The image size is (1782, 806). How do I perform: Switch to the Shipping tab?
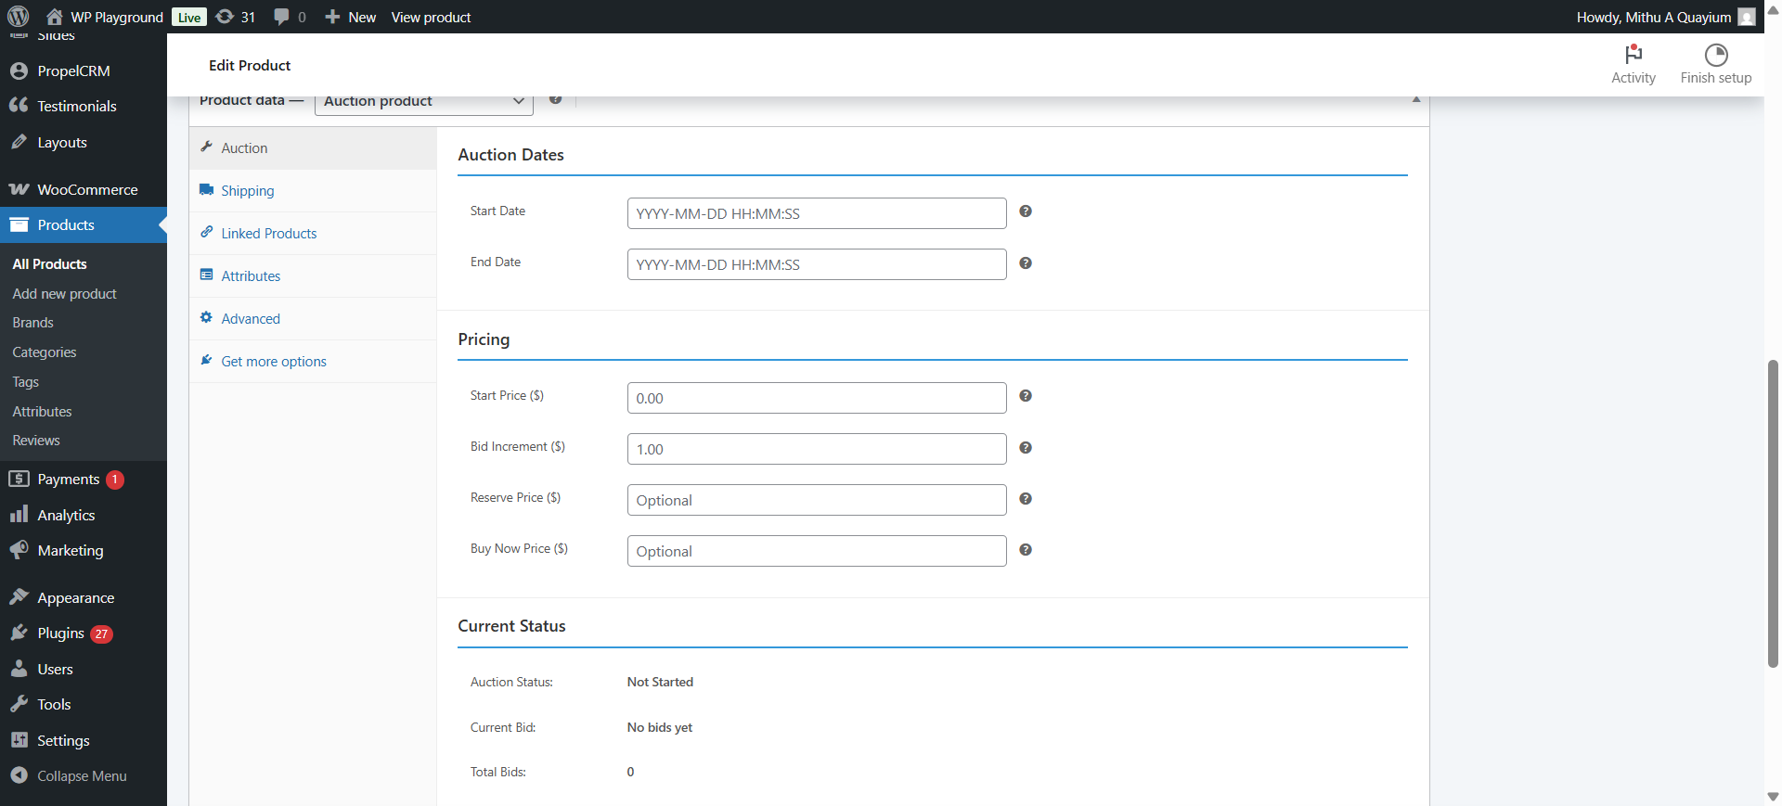click(247, 191)
